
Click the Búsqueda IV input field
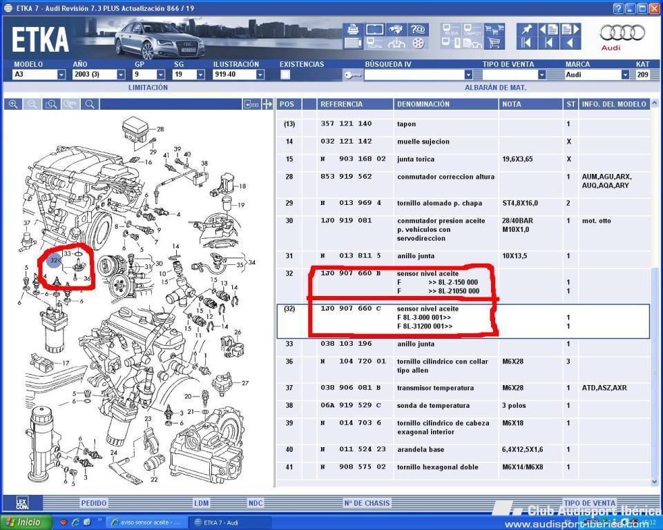414,75
